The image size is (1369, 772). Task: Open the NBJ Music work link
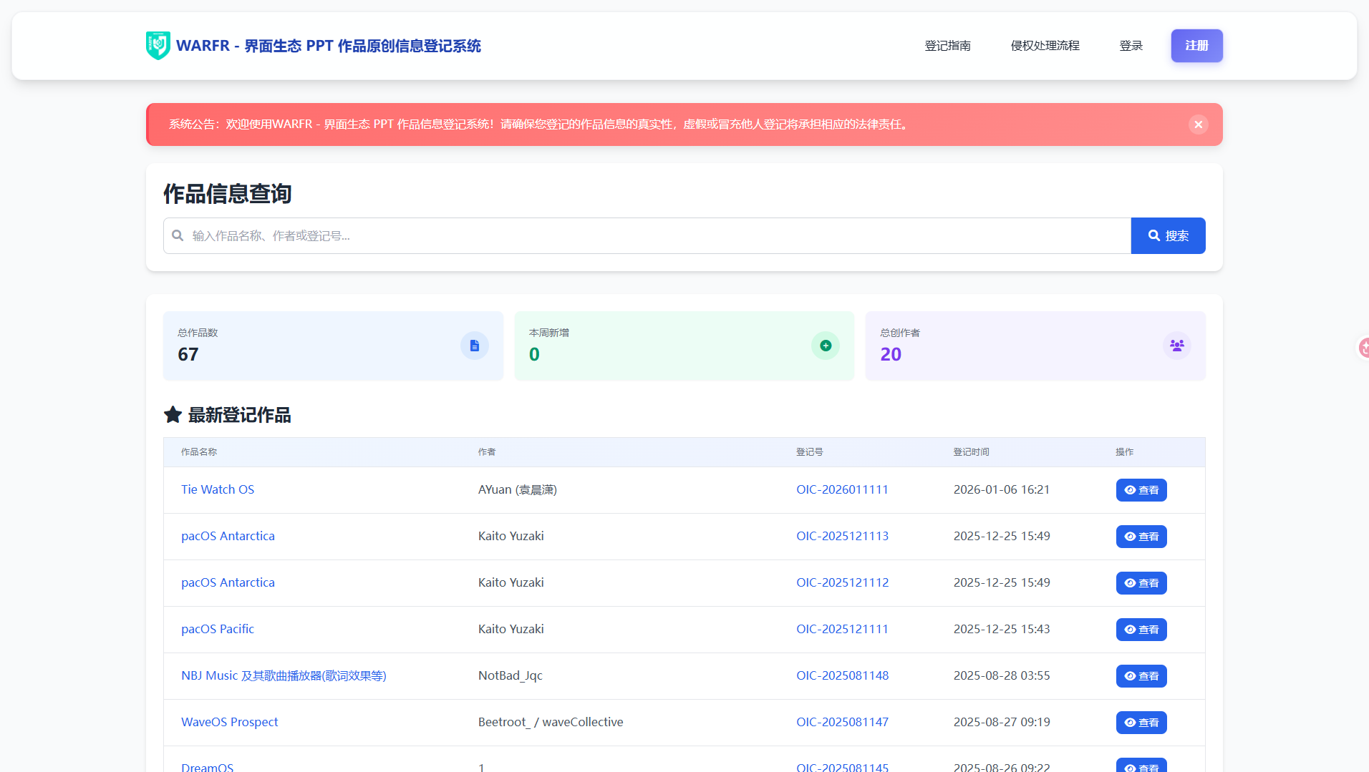coord(284,675)
